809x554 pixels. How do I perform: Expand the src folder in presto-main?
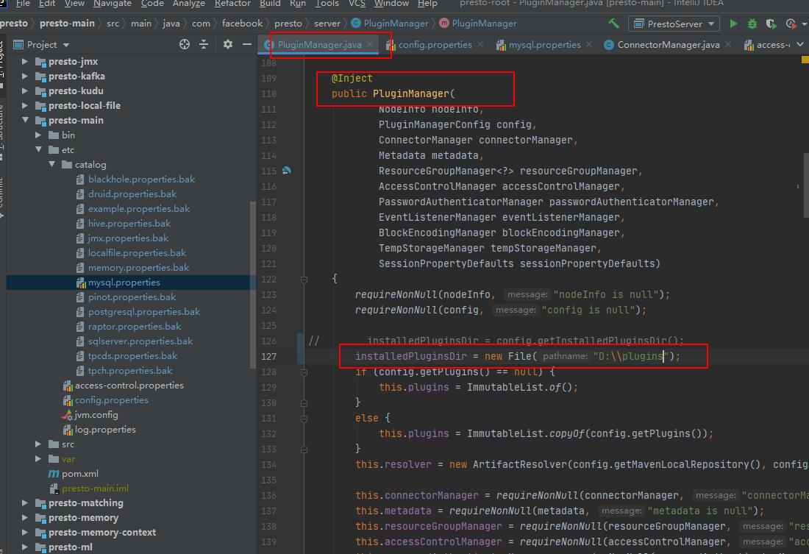pyautogui.click(x=38, y=444)
